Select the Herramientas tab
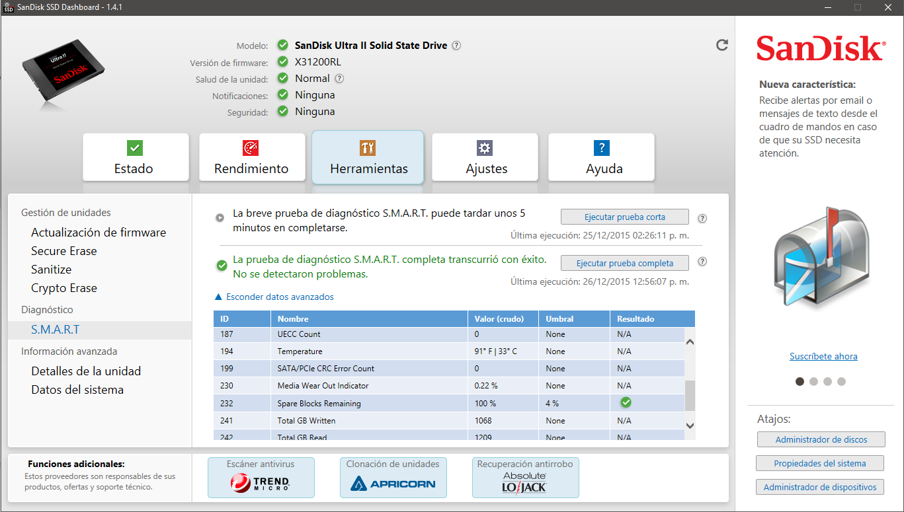Screen dimensions: 904x512 click(368, 157)
